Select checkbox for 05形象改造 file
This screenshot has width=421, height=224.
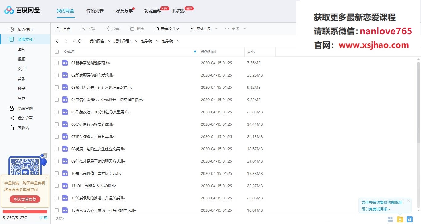pyautogui.click(x=56, y=112)
